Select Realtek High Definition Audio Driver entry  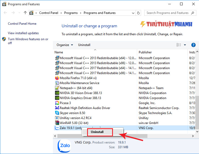85,108
